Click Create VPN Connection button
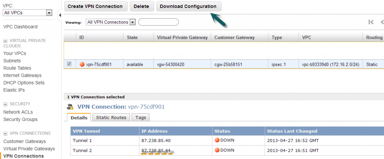Viewport: 384px width, 159px height. point(95,6)
